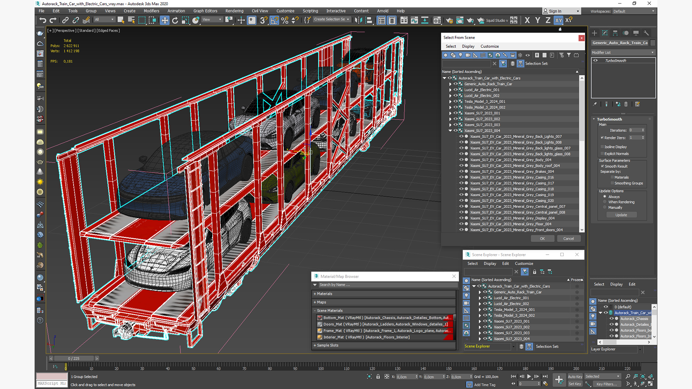Toggle the Render Iters checkbox
The width and height of the screenshot is (692, 389).
pyautogui.click(x=602, y=138)
